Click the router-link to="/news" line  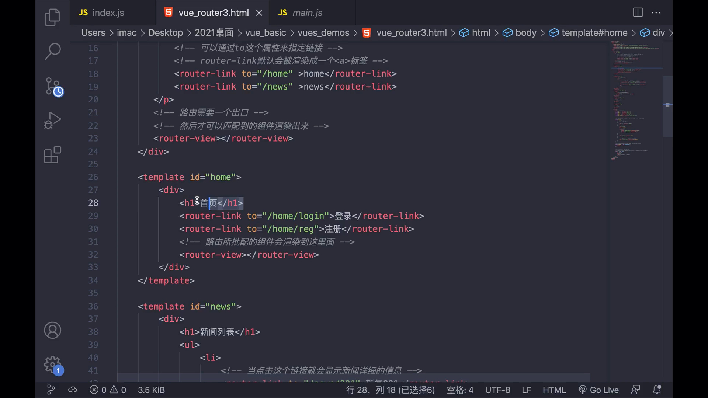[285, 87]
